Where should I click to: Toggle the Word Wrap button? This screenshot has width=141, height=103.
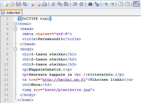coord(136,4)
